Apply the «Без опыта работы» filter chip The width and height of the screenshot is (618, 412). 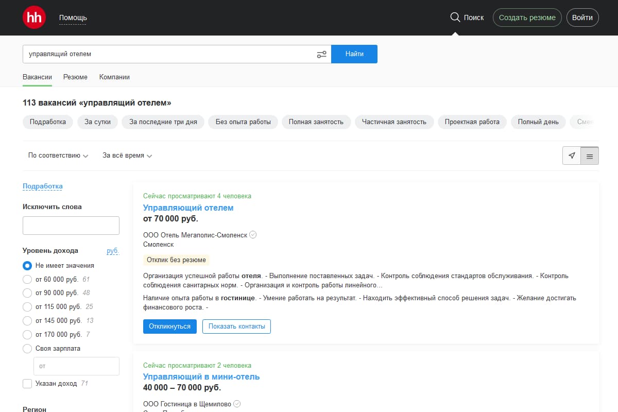[243, 122]
